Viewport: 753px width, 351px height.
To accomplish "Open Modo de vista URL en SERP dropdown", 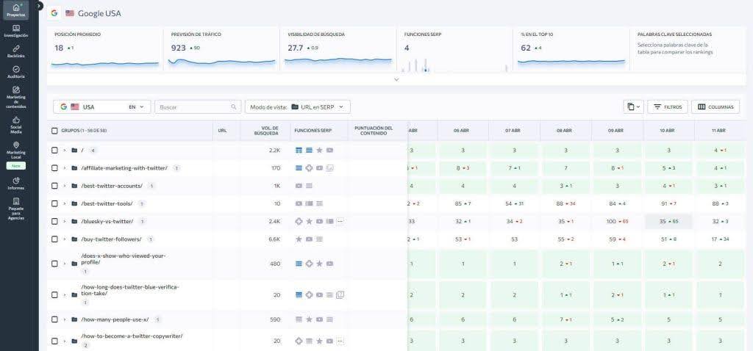I will [298, 107].
